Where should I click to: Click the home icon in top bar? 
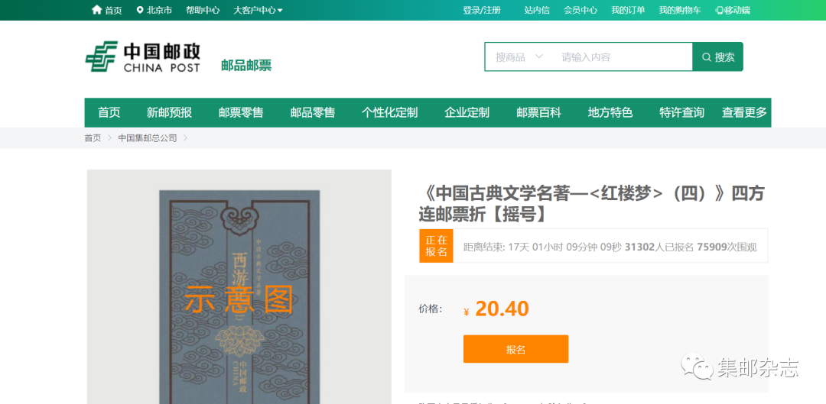click(96, 10)
